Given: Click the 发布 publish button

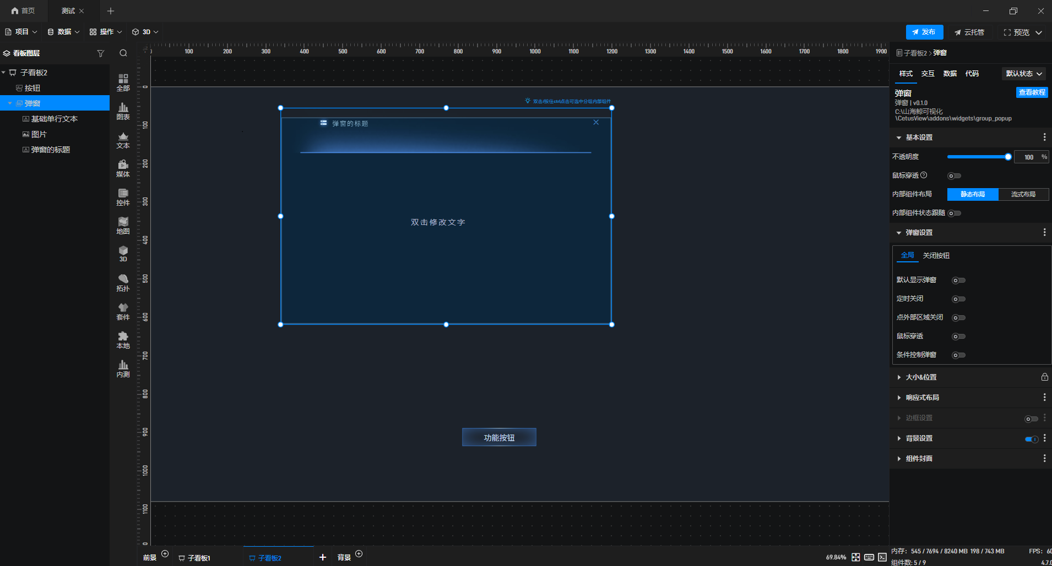Looking at the screenshot, I should 924,32.
